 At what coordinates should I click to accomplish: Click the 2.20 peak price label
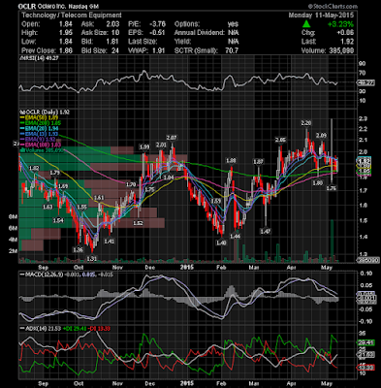click(x=305, y=122)
